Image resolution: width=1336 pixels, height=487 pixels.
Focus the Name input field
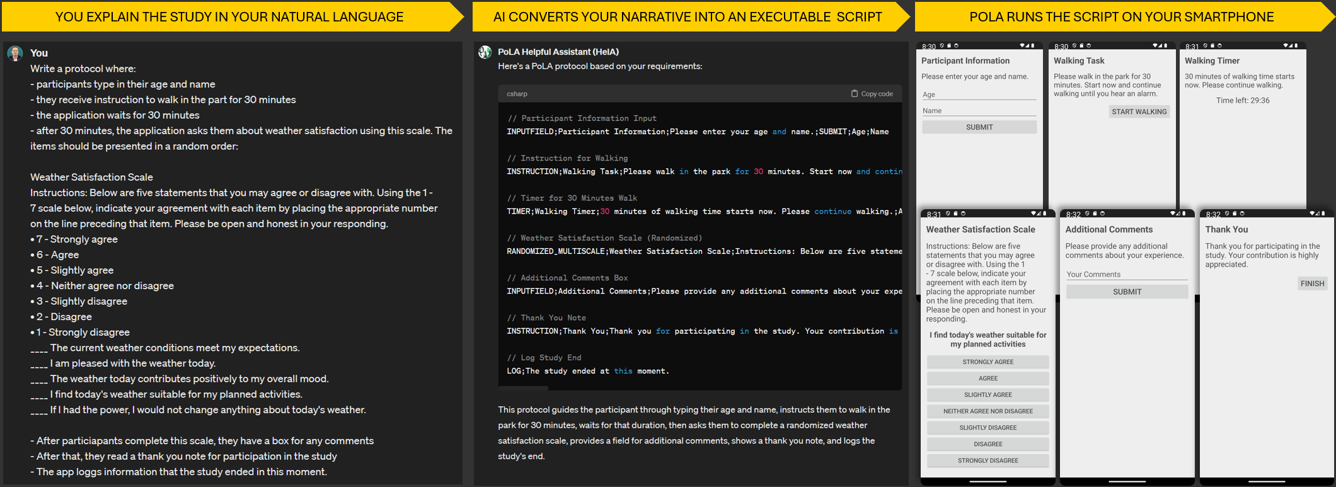pos(979,111)
